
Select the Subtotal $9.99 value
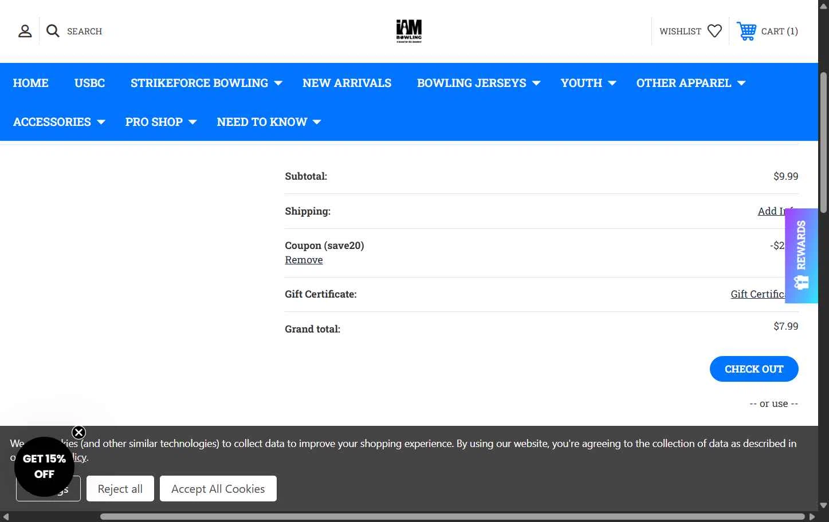tap(785, 176)
